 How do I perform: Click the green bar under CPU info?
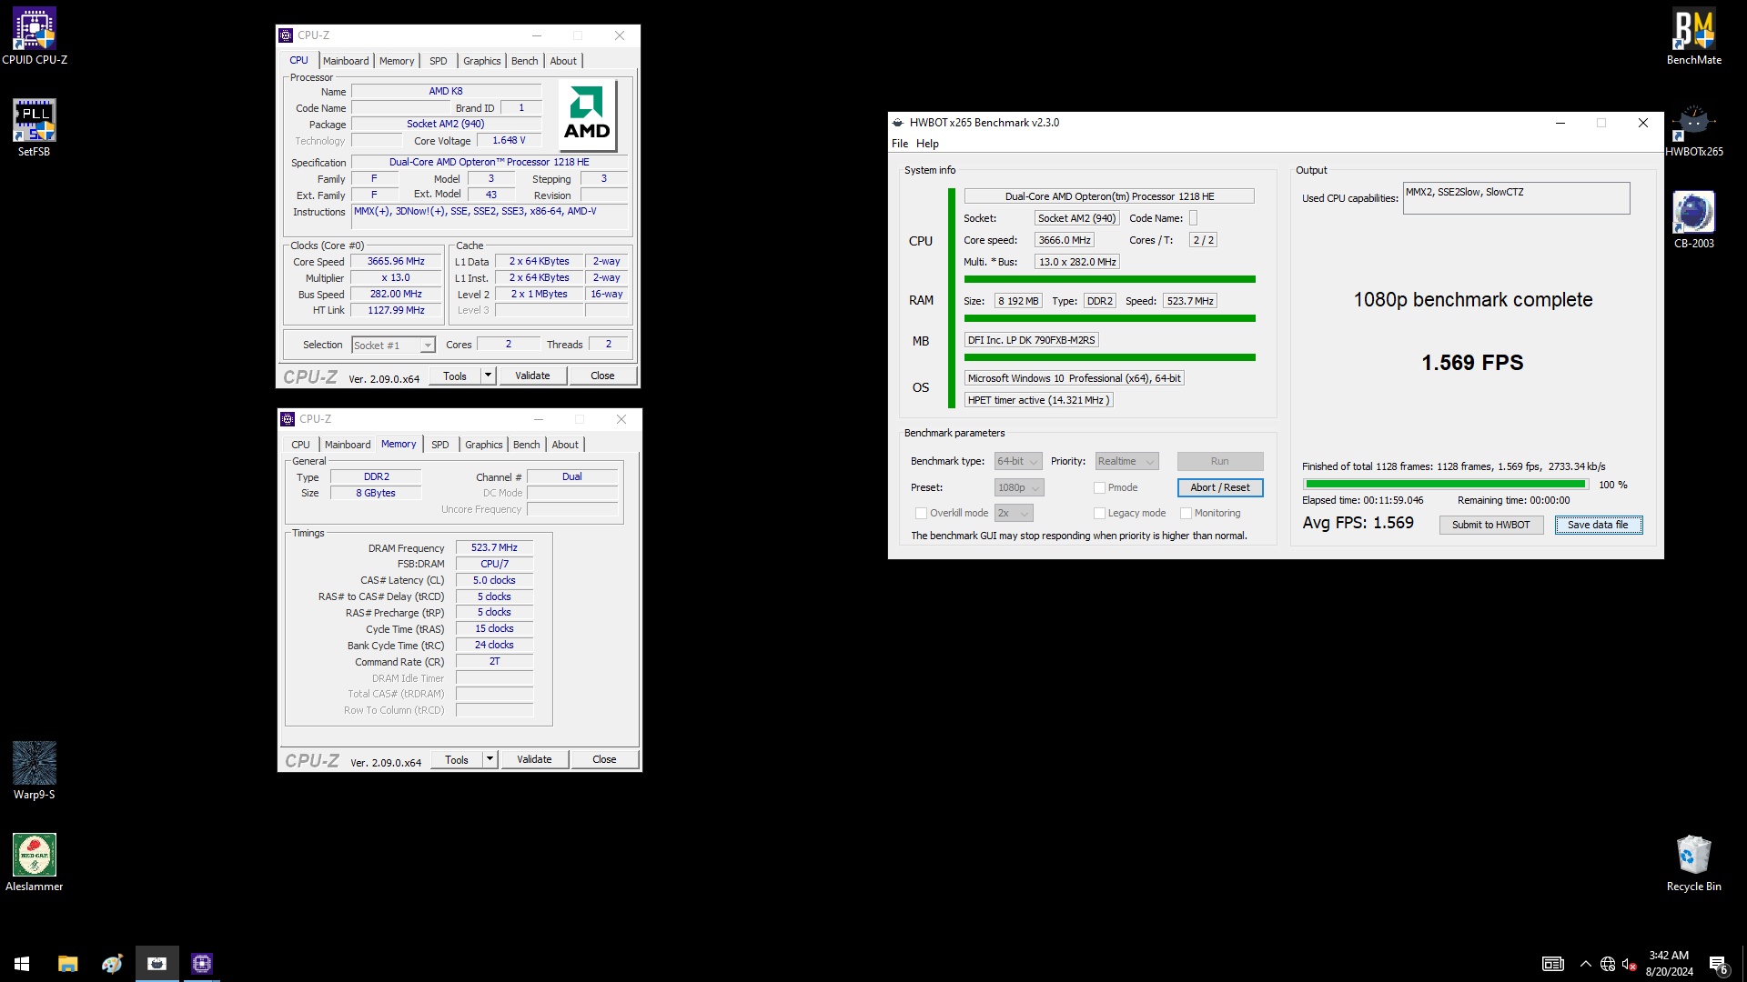(x=1110, y=279)
